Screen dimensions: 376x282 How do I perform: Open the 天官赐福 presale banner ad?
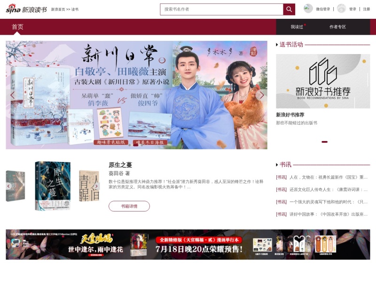(x=188, y=244)
